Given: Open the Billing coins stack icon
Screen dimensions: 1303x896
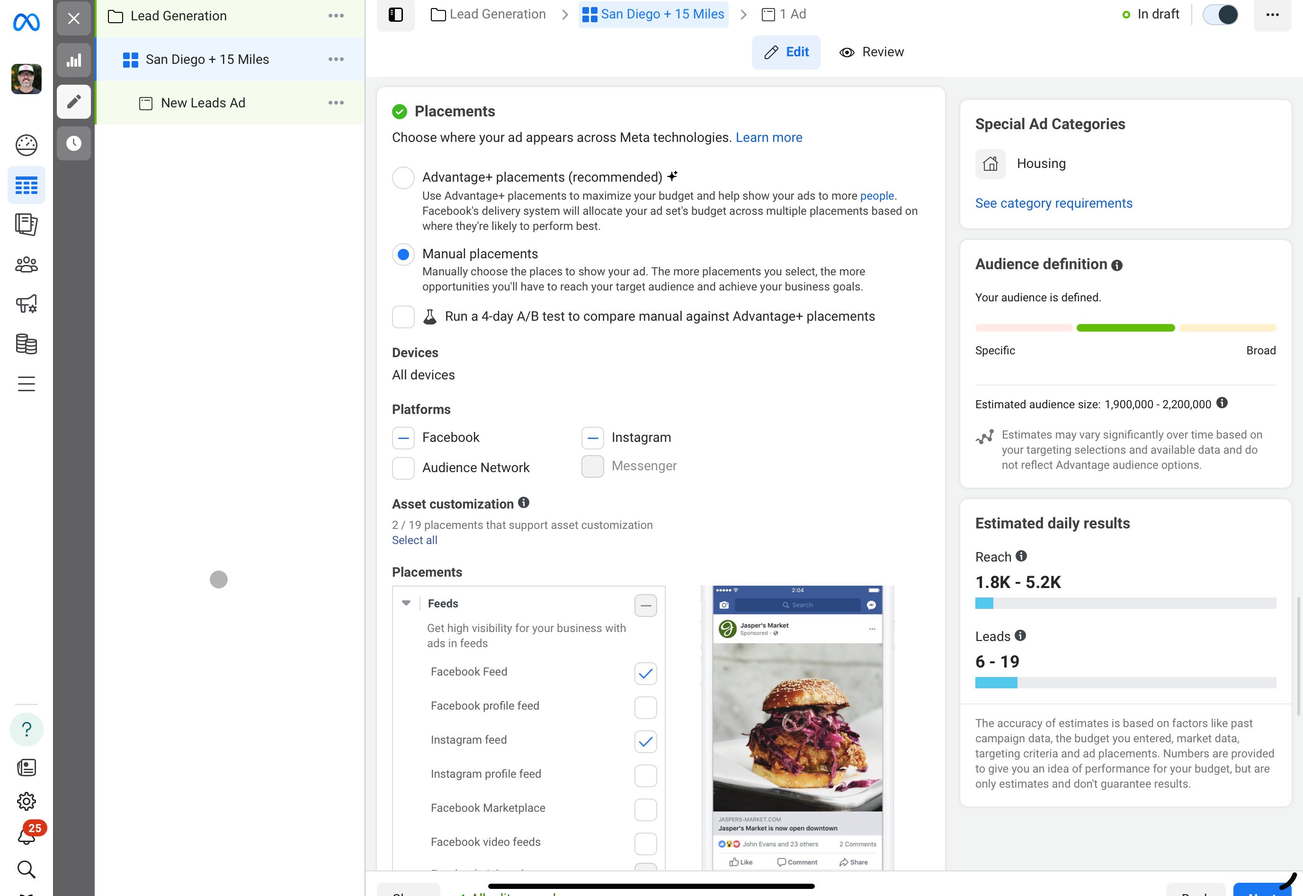Looking at the screenshot, I should pos(26,343).
